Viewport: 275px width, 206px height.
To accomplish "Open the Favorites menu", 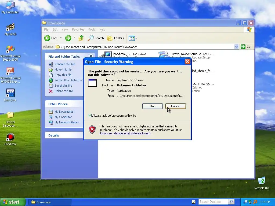I will pyautogui.click(x=78, y=30).
